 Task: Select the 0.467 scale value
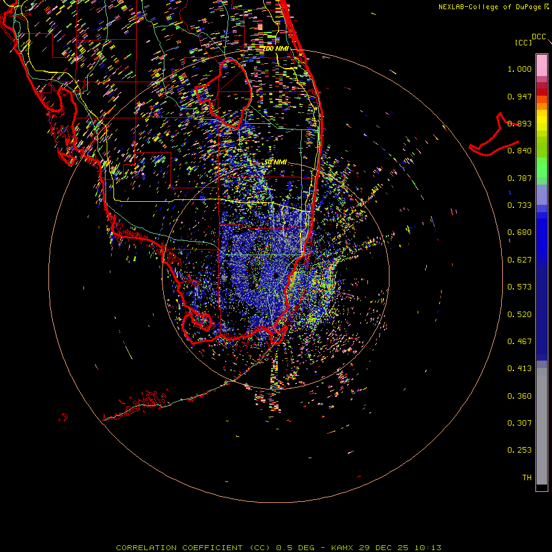click(519, 342)
